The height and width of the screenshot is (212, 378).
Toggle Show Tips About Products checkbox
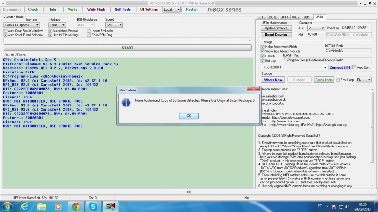click(x=262, y=51)
